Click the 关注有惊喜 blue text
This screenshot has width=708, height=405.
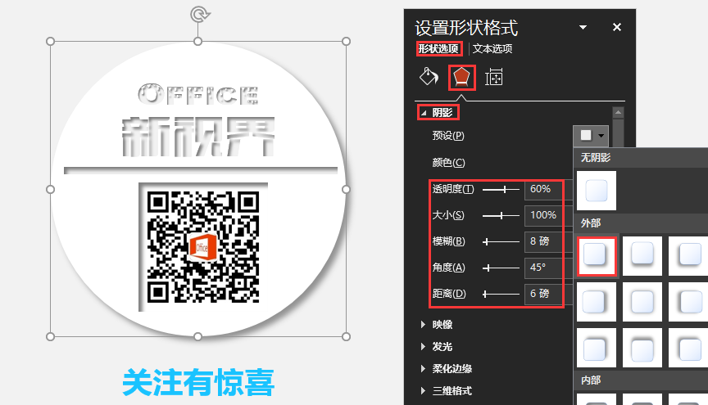pyautogui.click(x=198, y=382)
